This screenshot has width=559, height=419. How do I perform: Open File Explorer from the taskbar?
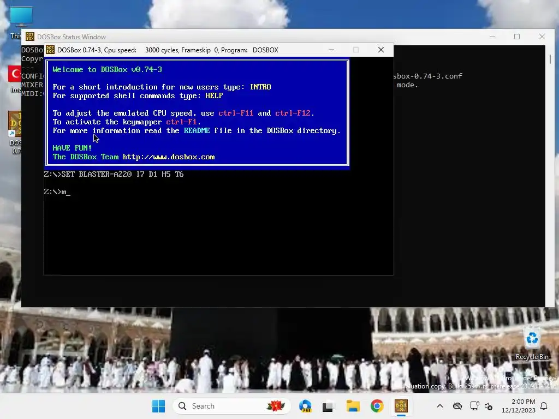pos(353,406)
